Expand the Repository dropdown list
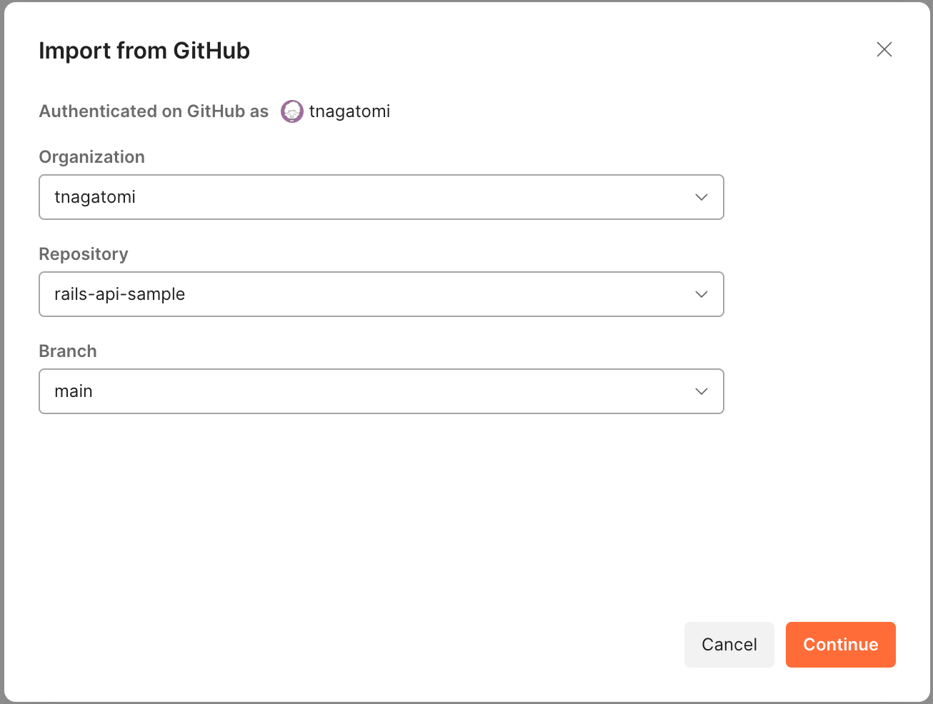The width and height of the screenshot is (933, 704). [x=381, y=294]
